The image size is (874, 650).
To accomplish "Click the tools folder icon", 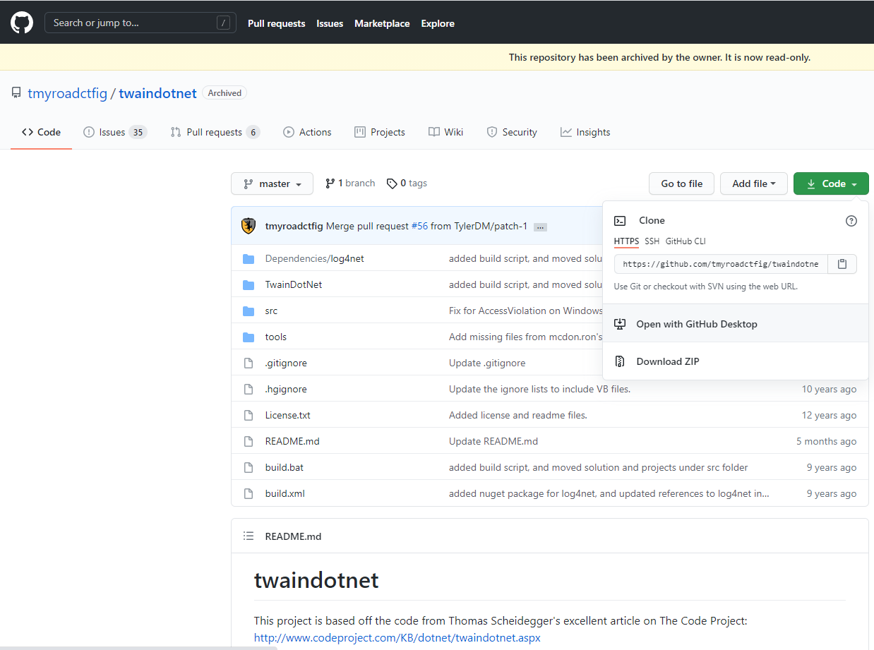I will point(249,337).
